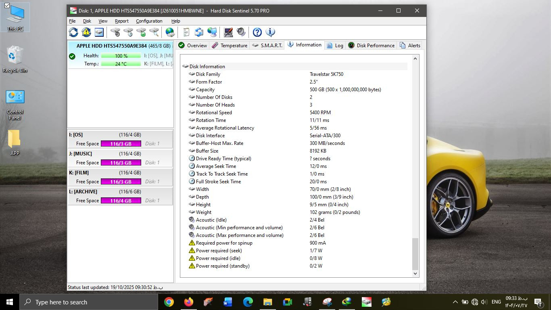The image size is (551, 310).
Task: Click the disk with magnifier toolbar icon
Action: pyautogui.click(x=154, y=32)
